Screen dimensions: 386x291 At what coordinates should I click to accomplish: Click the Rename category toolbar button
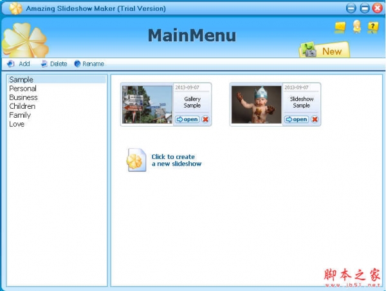click(x=89, y=64)
